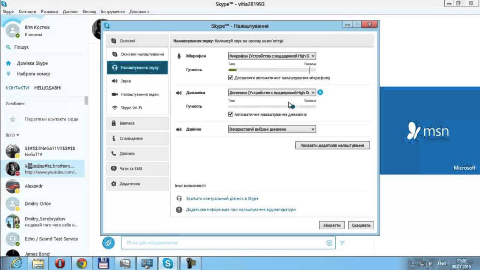Open the Дзвінки menu in menu bar

[70, 12]
